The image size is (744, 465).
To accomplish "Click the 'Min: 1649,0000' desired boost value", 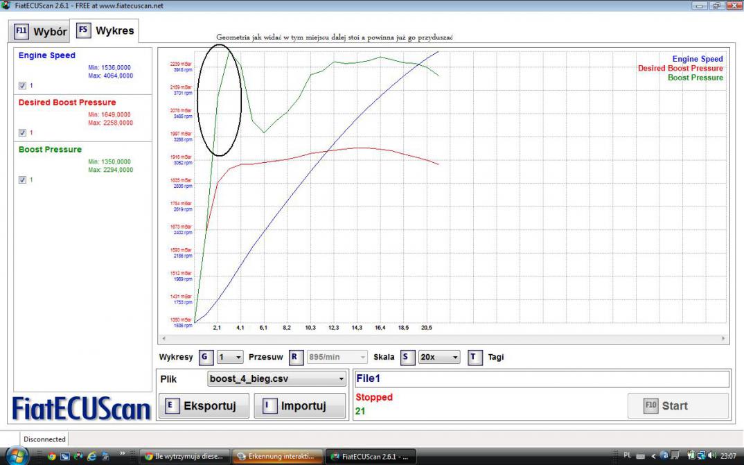I will pos(109,115).
